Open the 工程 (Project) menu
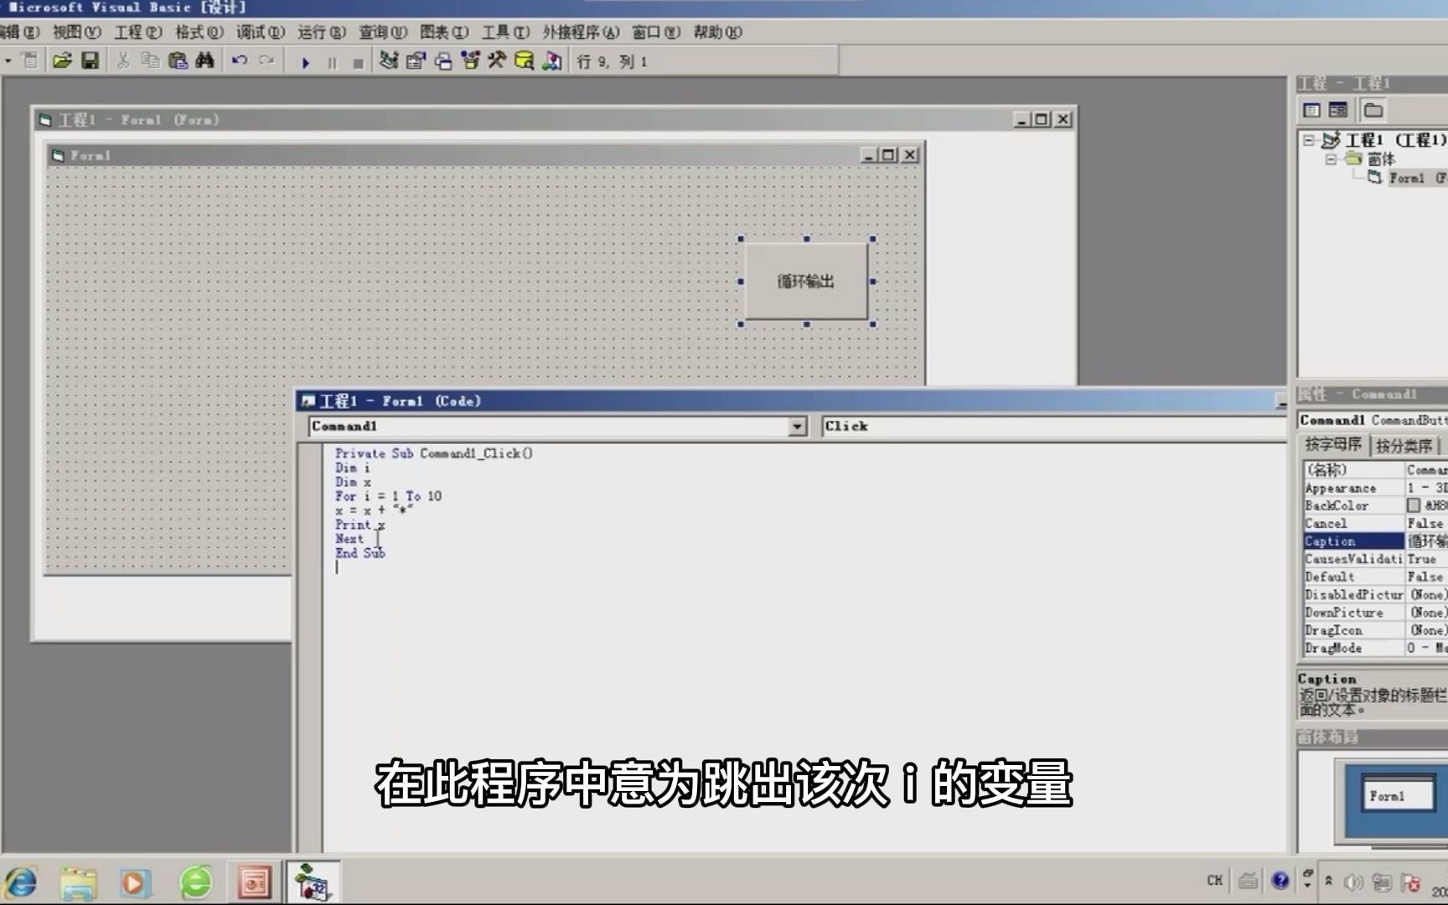This screenshot has width=1448, height=905. pos(137,32)
